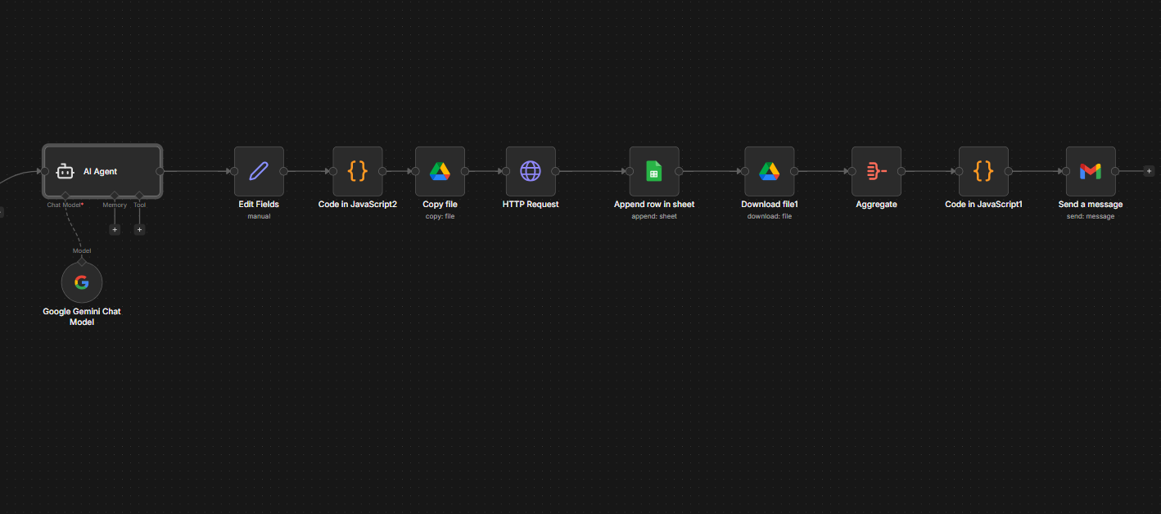Click plus after Send a message node

click(1149, 171)
